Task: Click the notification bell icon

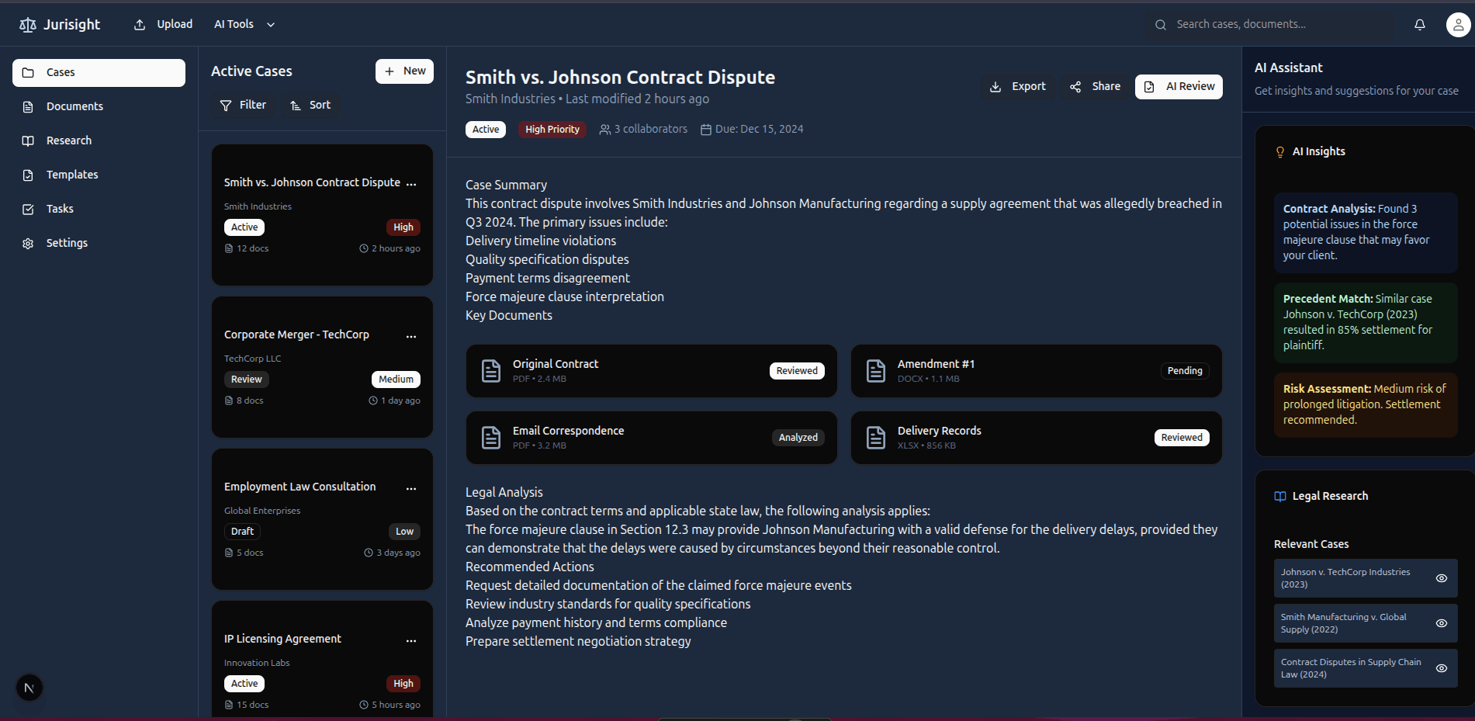Action: click(1419, 24)
